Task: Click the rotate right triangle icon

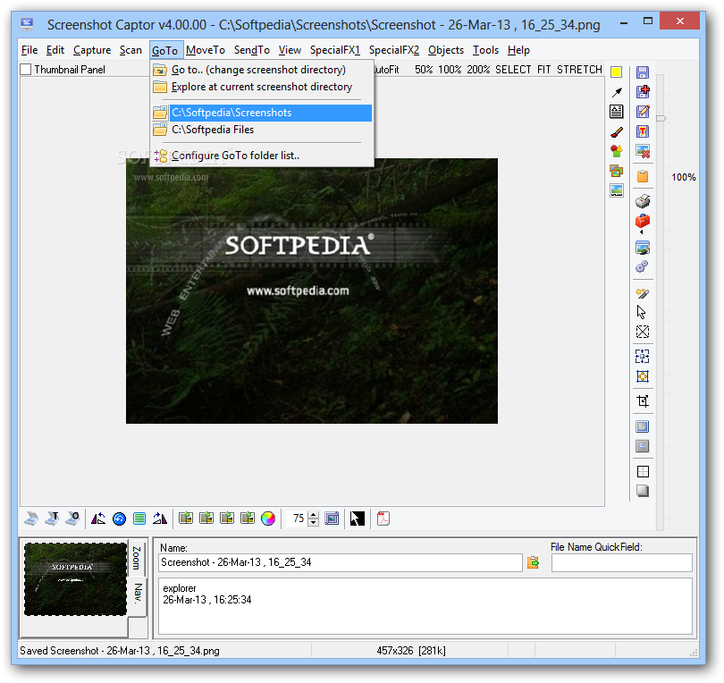Action: (x=160, y=519)
